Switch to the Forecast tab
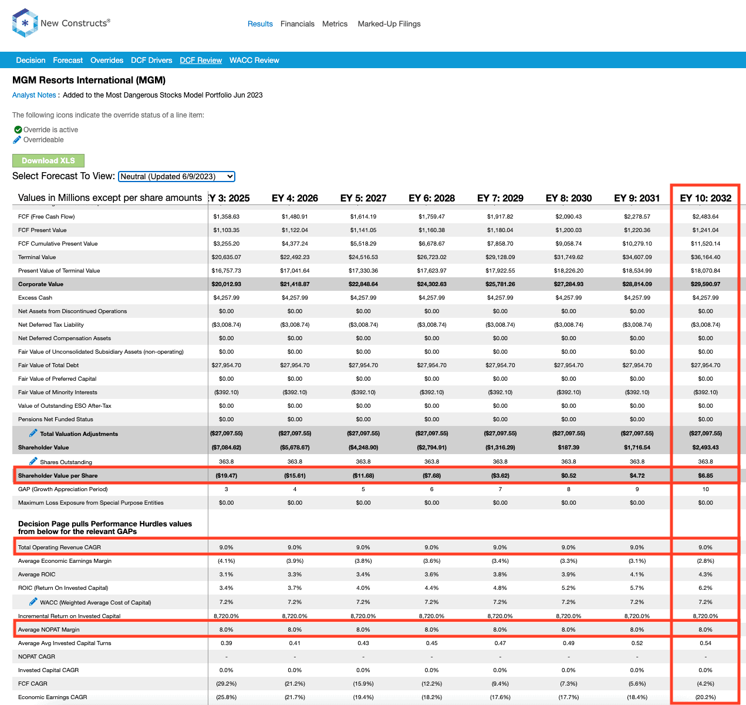Viewport: 746px width, 705px height. 68,61
